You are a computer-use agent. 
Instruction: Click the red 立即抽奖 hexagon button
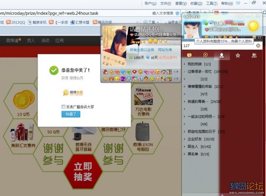point(83,171)
